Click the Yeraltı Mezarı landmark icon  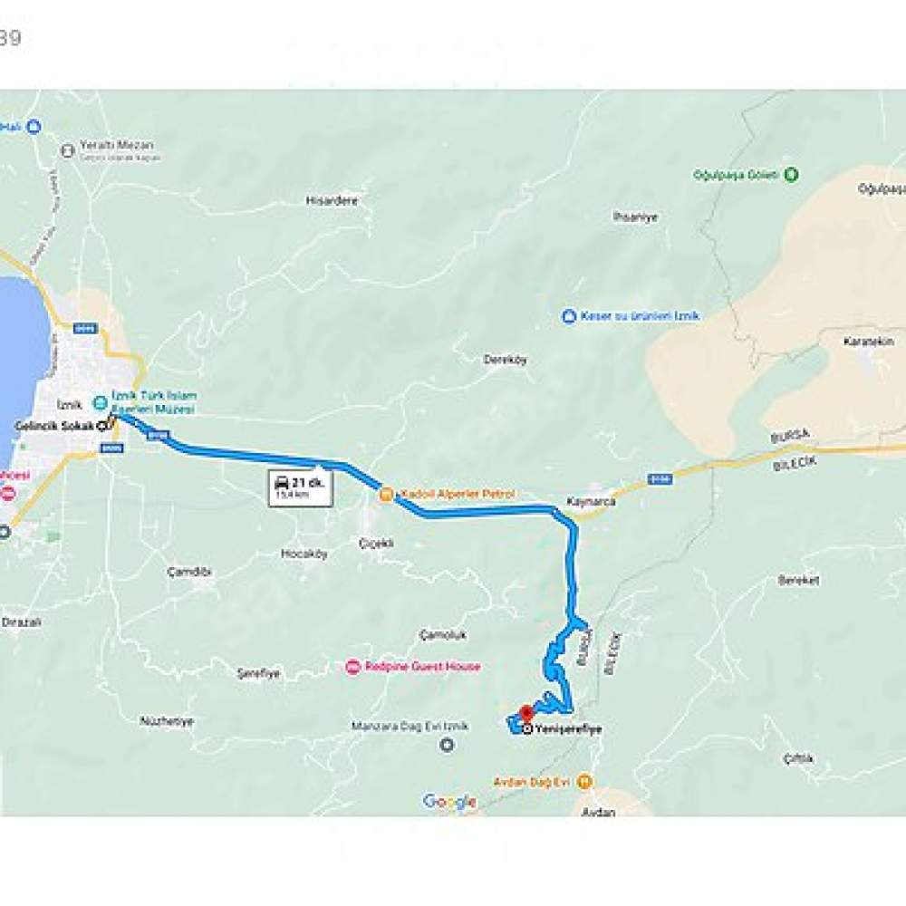68,150
